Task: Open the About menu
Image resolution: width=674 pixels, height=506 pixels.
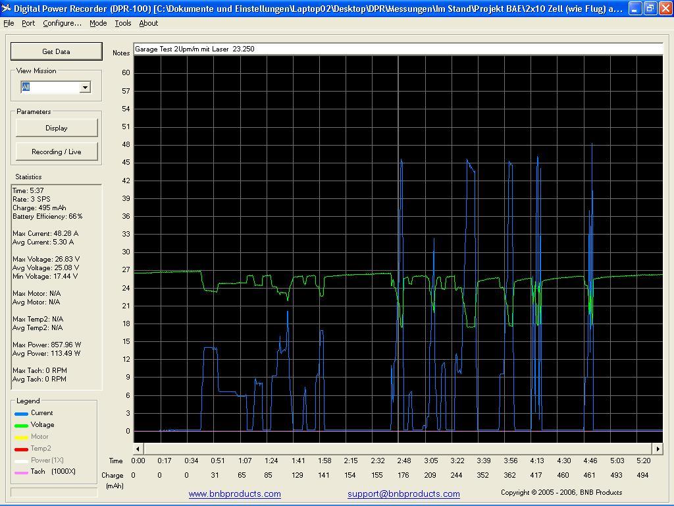Action: point(148,23)
